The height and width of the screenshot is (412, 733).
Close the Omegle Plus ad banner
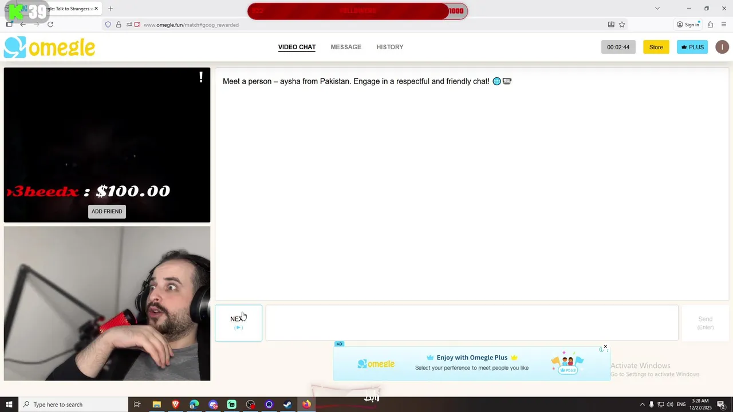[x=605, y=347]
